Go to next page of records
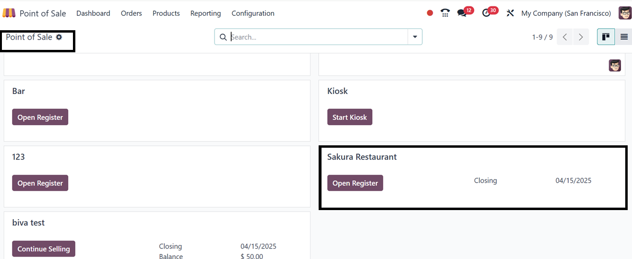 (581, 37)
